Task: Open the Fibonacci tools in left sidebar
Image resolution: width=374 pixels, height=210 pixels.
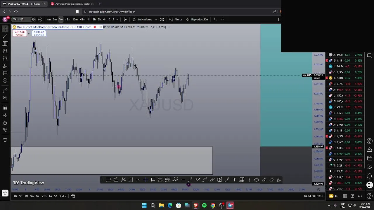Action: tap(5, 43)
